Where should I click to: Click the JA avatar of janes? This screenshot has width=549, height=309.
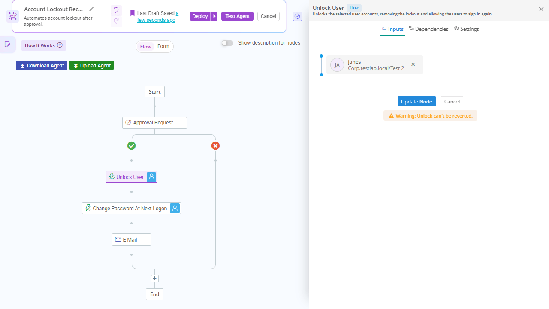[337, 65]
